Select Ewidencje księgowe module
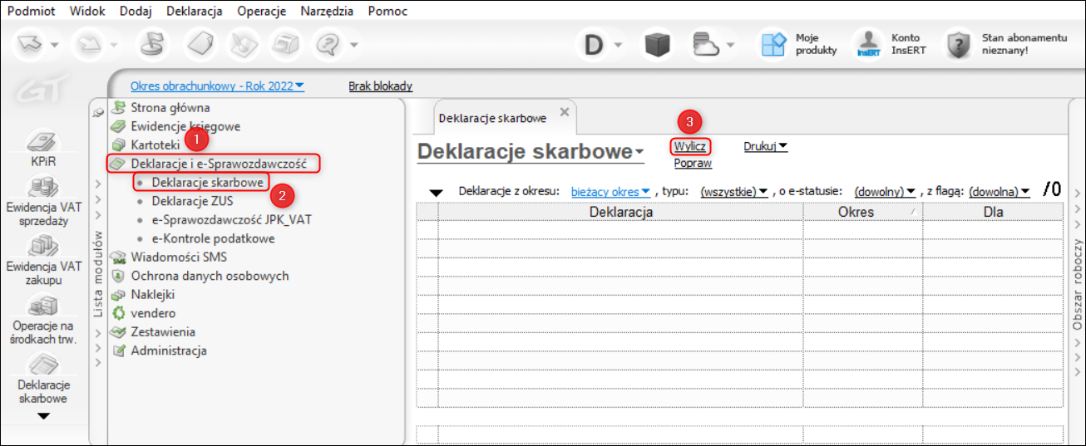The image size is (1086, 446). click(185, 126)
